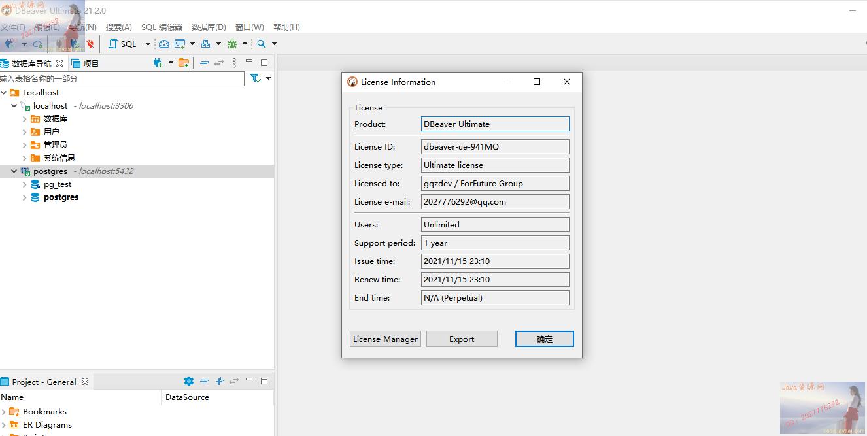Click the magnifier search toolbar icon
The height and width of the screenshot is (436, 867).
pos(262,44)
